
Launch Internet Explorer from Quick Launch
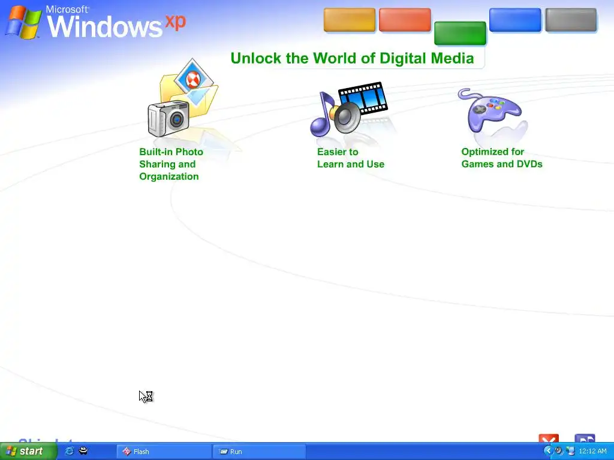click(x=69, y=451)
